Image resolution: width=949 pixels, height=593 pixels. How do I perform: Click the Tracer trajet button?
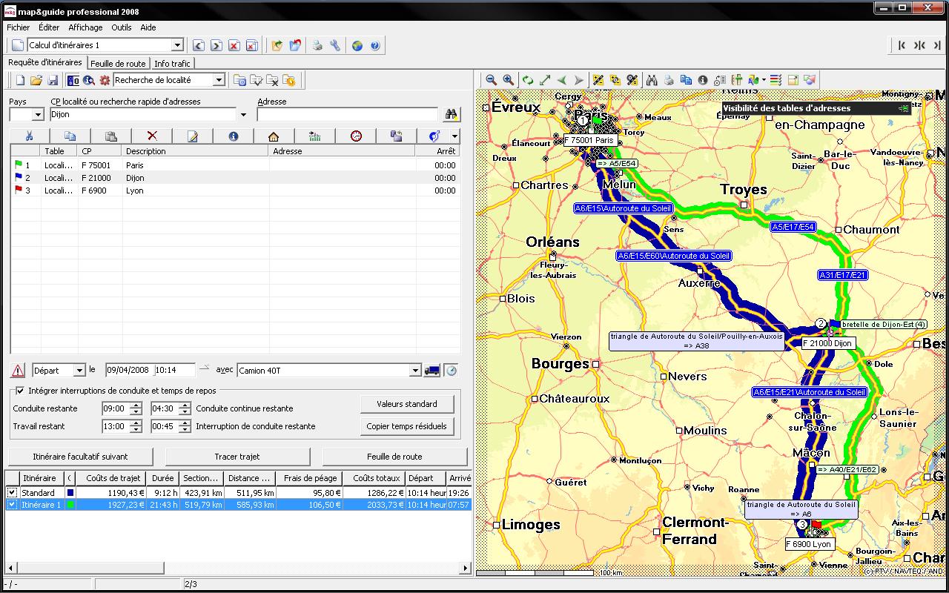237,457
